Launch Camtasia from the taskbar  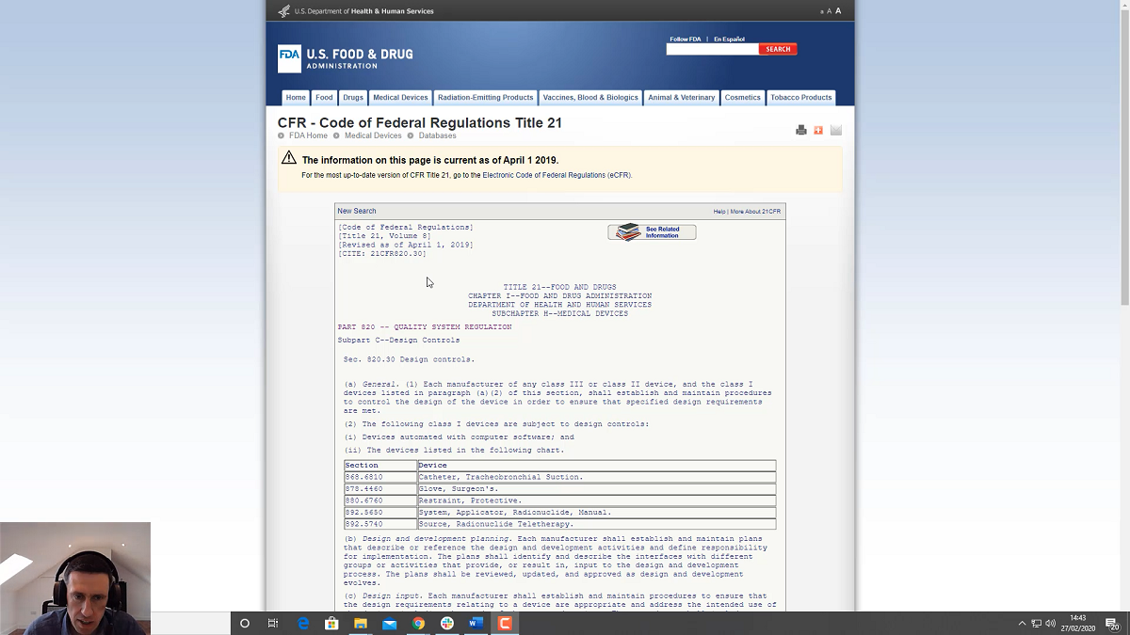click(x=506, y=623)
